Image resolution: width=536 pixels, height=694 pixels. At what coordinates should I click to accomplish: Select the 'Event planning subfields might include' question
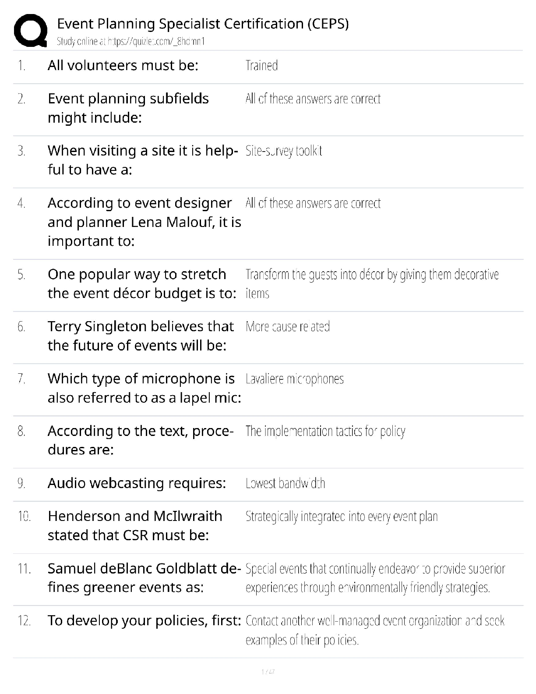click(128, 108)
